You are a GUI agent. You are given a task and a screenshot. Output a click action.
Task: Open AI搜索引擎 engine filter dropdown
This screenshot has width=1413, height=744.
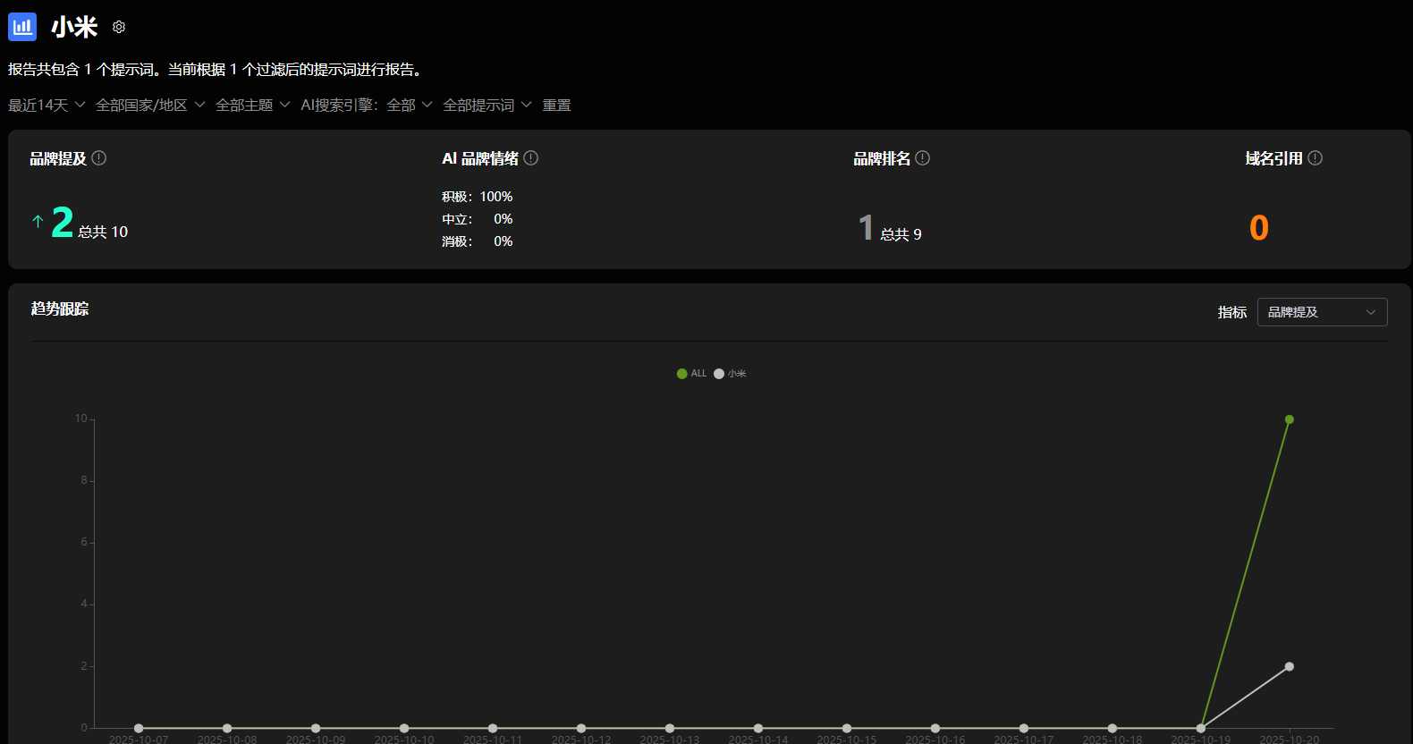(x=366, y=106)
